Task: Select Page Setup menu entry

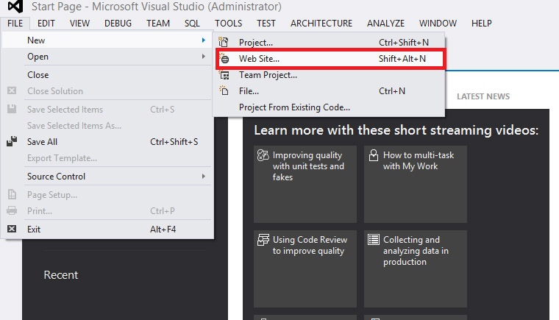Action: coord(107,195)
